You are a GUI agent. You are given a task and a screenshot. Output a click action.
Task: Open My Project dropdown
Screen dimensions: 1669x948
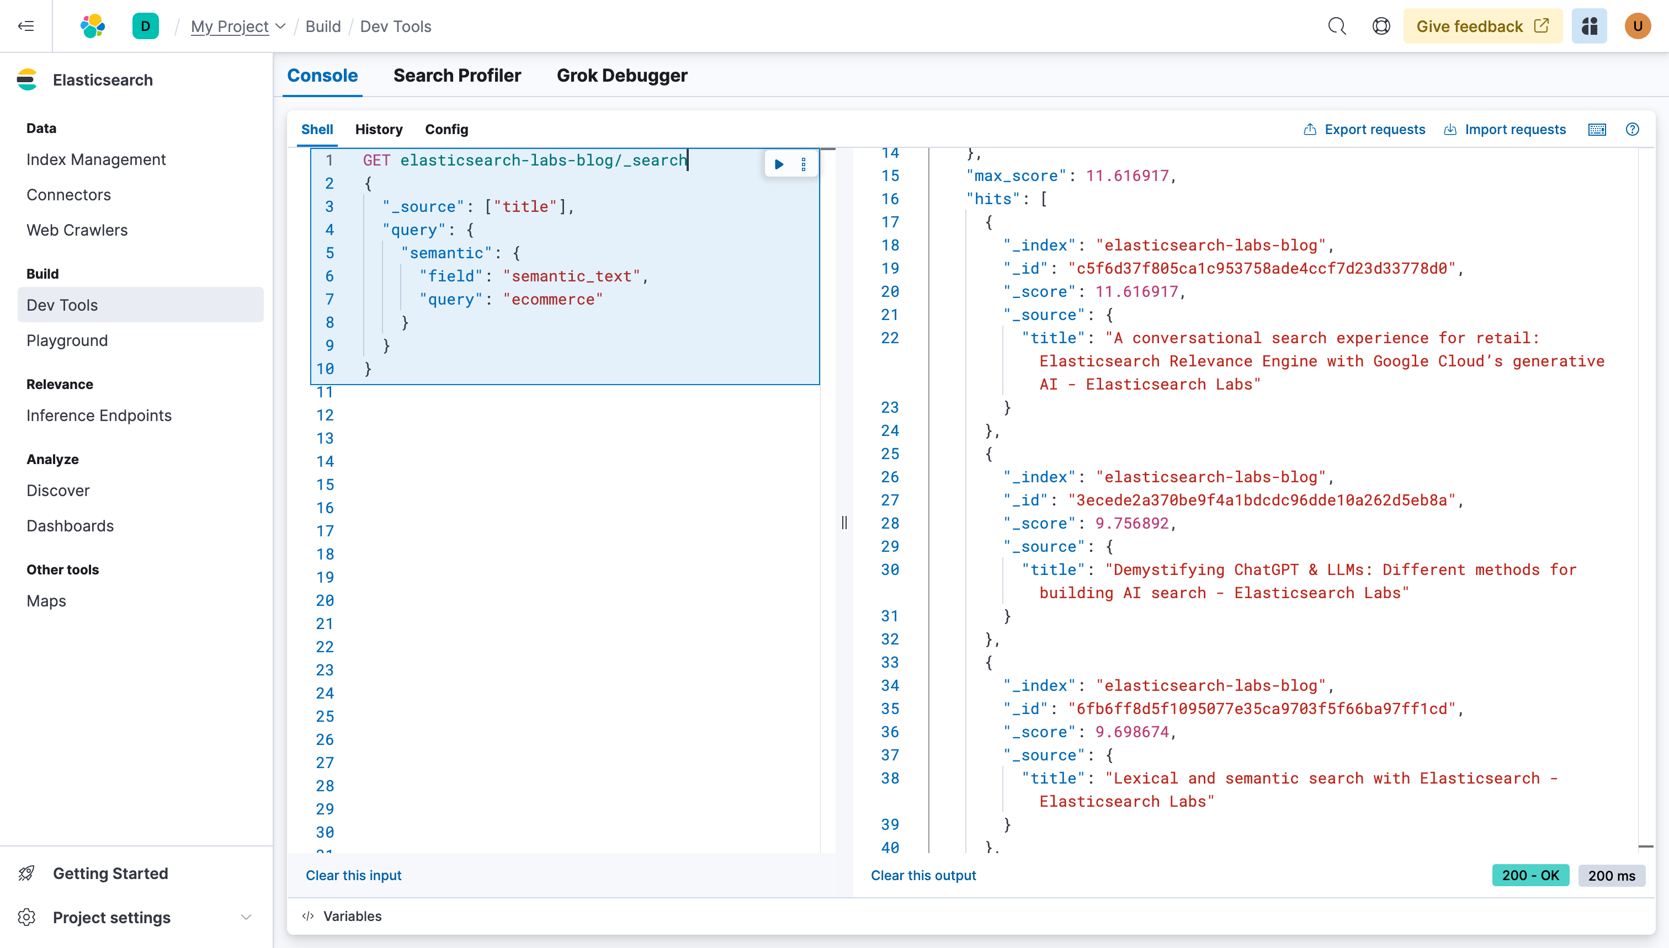238,26
